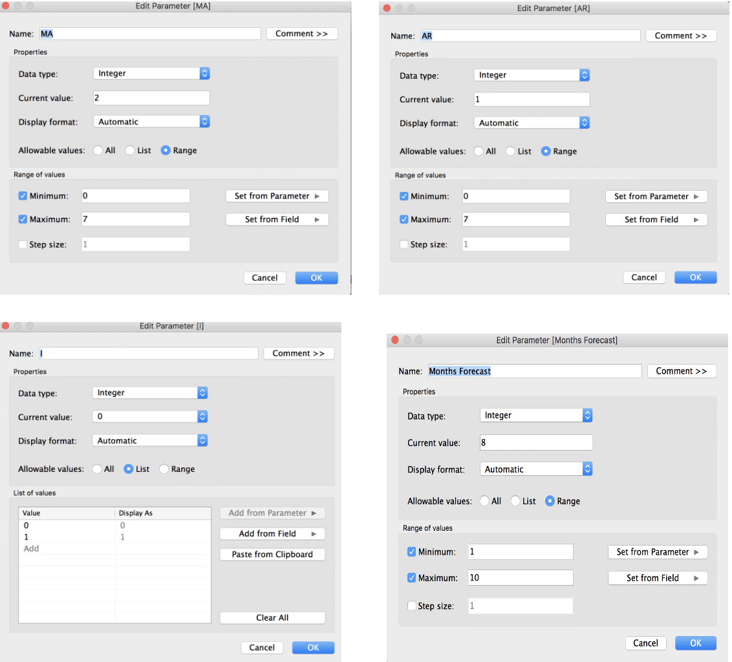Confirm the MA parameter with OK
Viewport: 732px width, 662px height.
(x=316, y=277)
